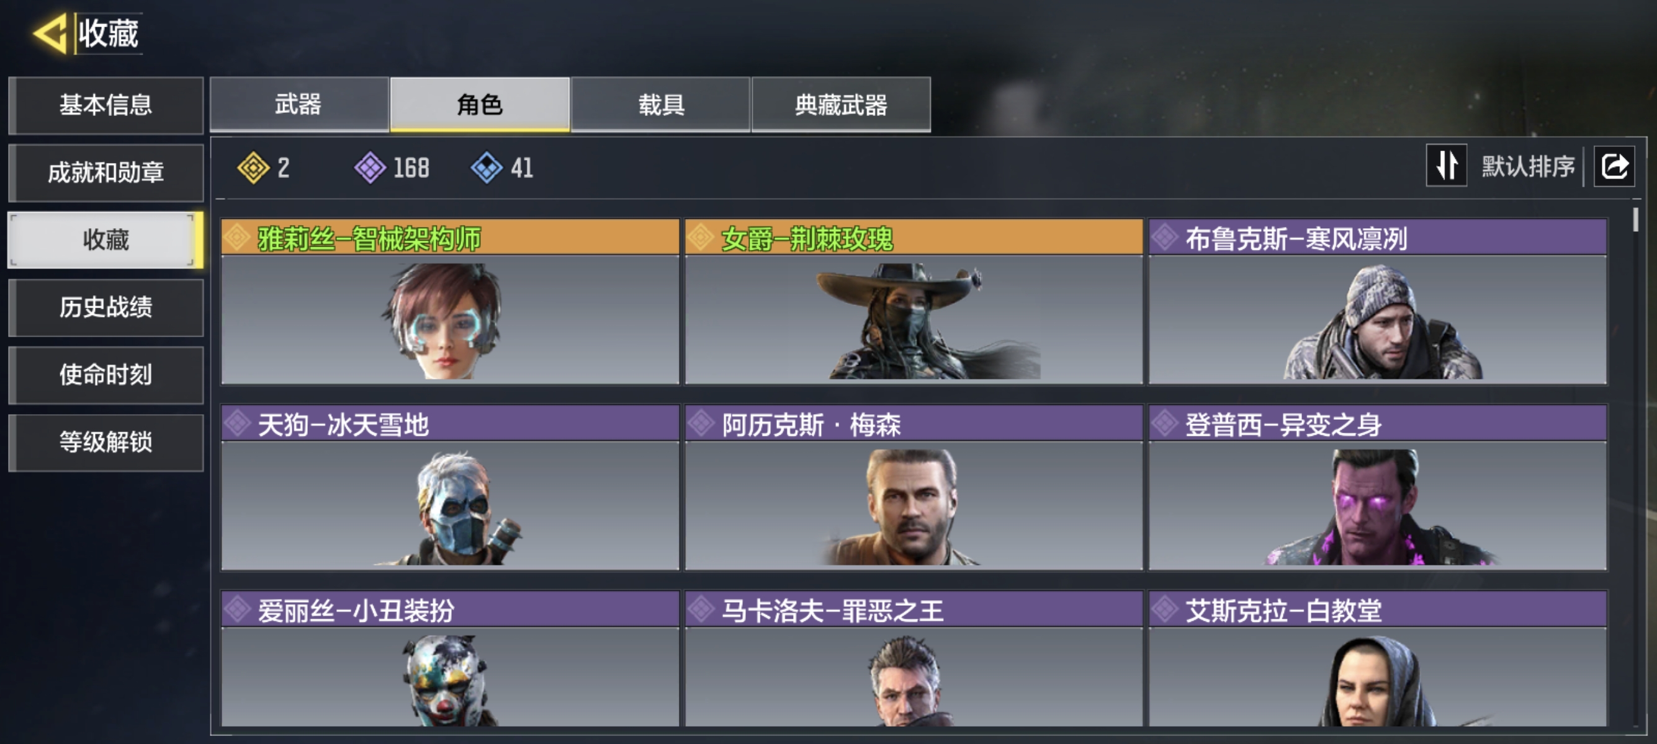Switch to the 载具 tab
This screenshot has width=1657, height=744.
[660, 104]
